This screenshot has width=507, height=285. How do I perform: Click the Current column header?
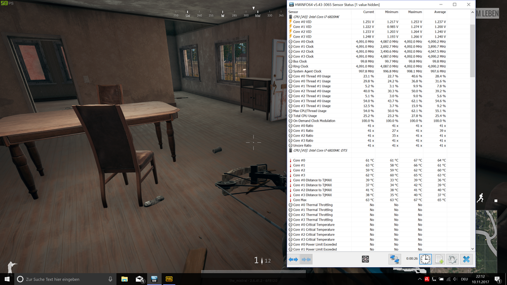point(368,12)
